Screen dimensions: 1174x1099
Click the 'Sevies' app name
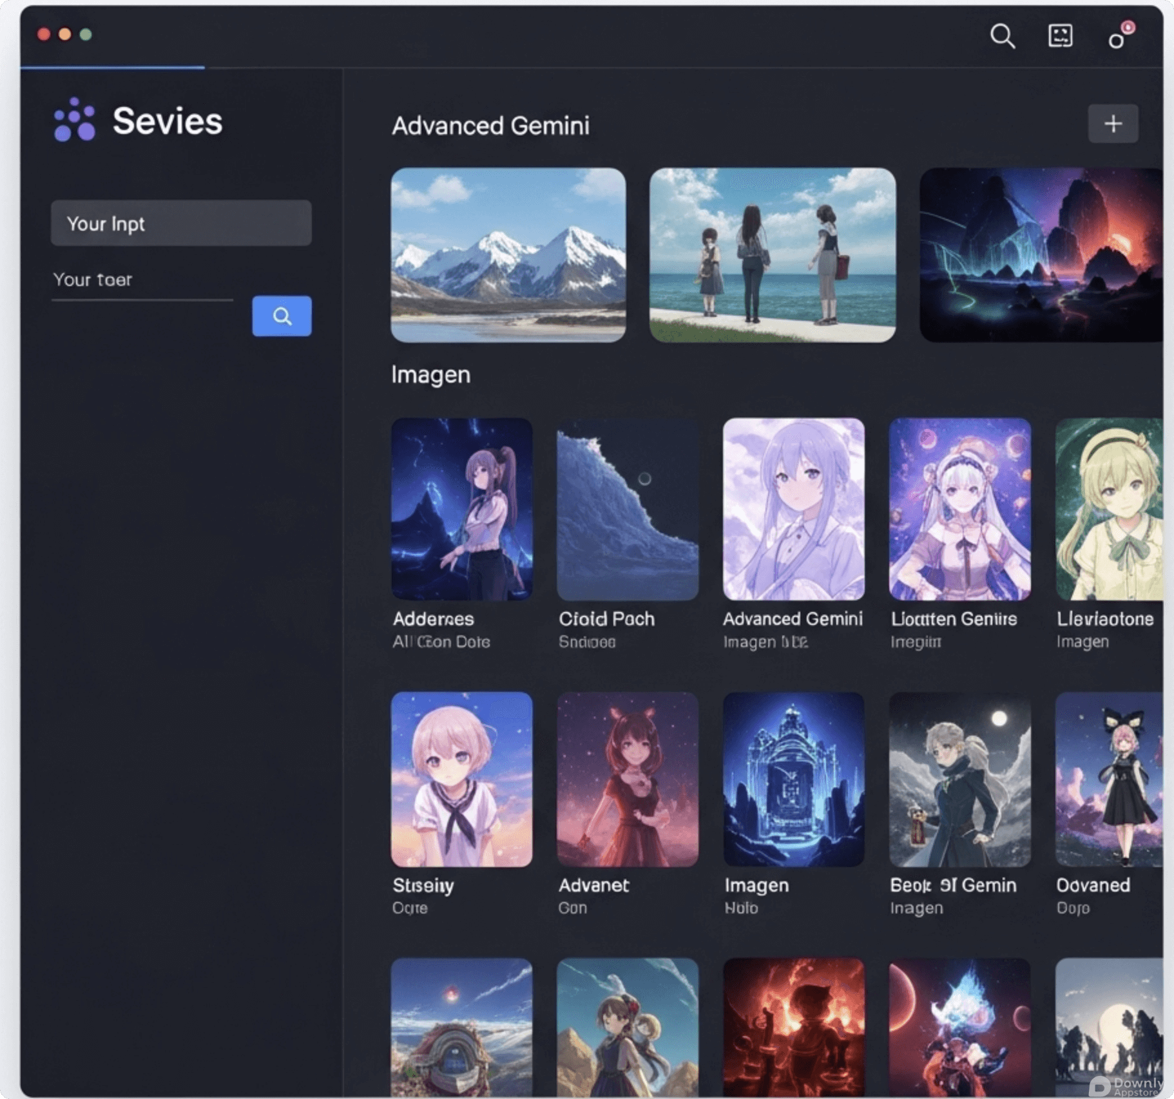click(x=168, y=121)
